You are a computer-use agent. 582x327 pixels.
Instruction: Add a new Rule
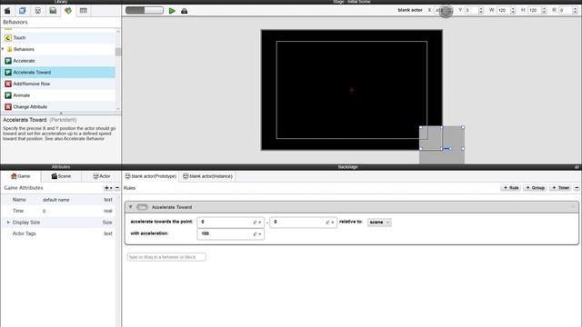(x=511, y=188)
